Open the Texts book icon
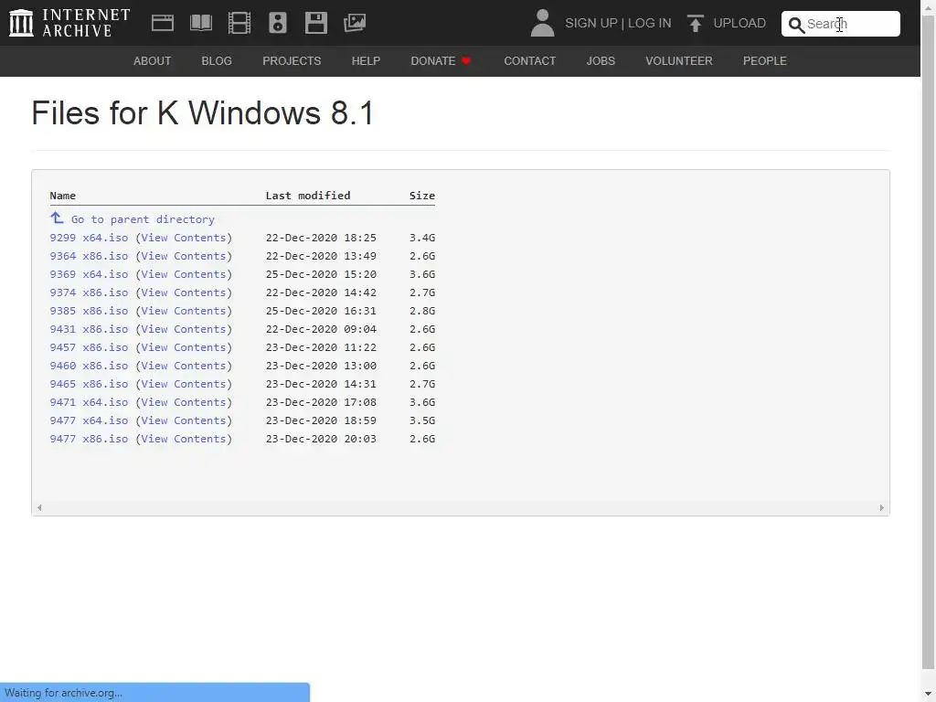Viewport: 936px width, 702px height. pyautogui.click(x=200, y=23)
